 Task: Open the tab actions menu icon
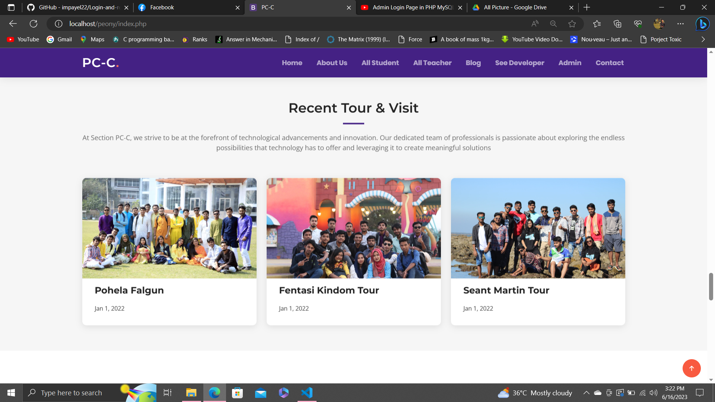coord(11,7)
